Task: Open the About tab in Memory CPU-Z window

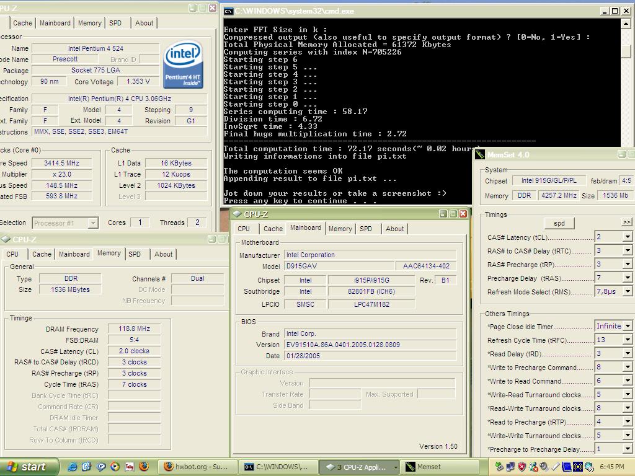Action: 163,254
